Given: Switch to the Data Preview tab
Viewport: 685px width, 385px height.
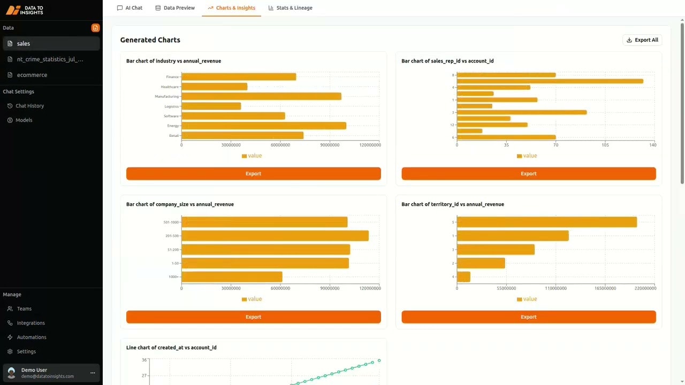Looking at the screenshot, I should 175,7.
